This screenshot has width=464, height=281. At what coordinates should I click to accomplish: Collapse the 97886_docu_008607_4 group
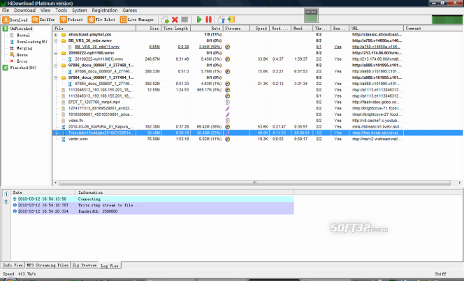click(56, 66)
